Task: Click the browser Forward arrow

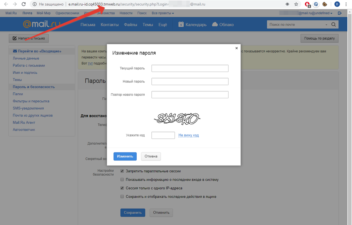Action: [15, 4]
